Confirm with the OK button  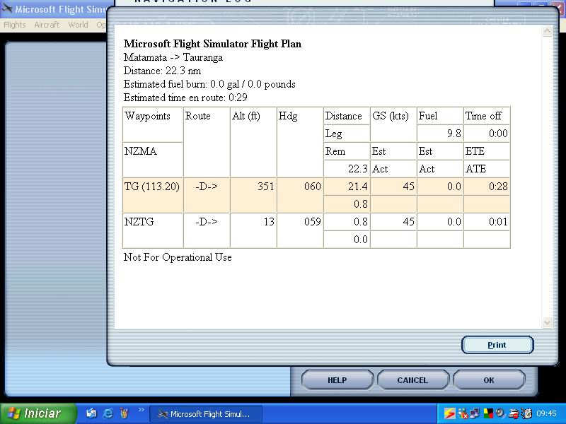coord(488,380)
